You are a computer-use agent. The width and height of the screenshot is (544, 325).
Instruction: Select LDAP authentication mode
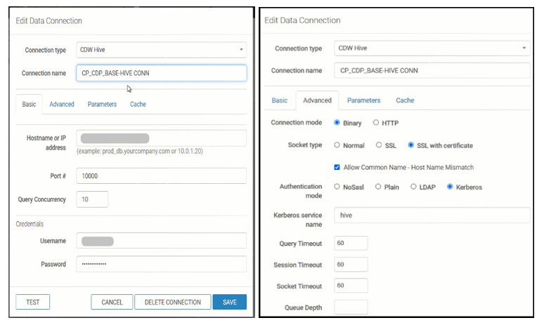click(413, 187)
